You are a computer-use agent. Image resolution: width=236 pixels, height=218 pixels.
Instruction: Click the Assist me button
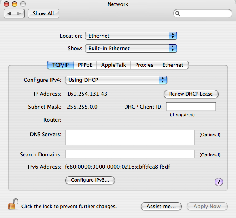pos(161,207)
